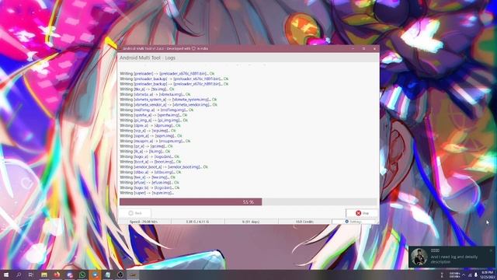497x280 pixels.
Task: Click the red Stop button
Action: click(362, 213)
